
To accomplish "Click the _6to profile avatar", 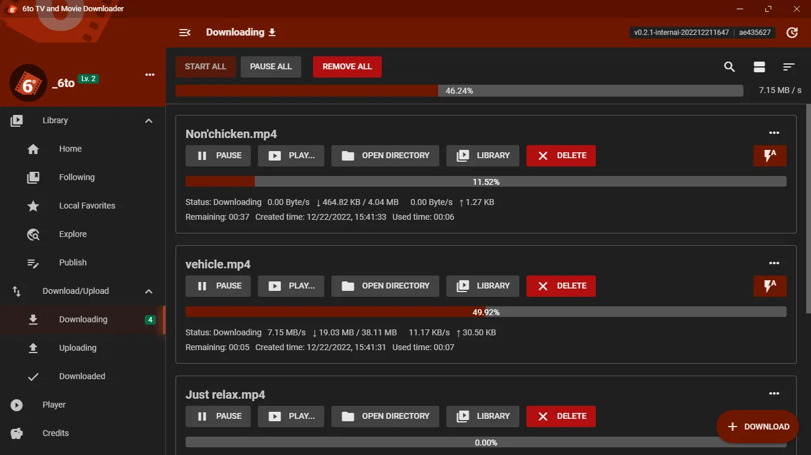I will [28, 83].
